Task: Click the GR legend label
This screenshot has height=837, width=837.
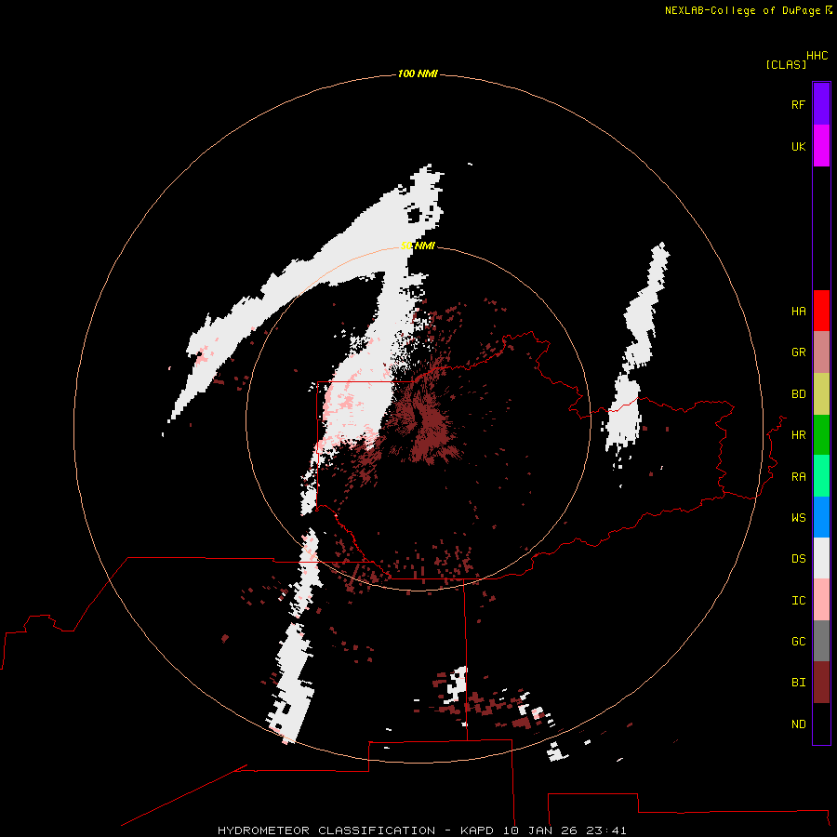Action: pyautogui.click(x=798, y=352)
